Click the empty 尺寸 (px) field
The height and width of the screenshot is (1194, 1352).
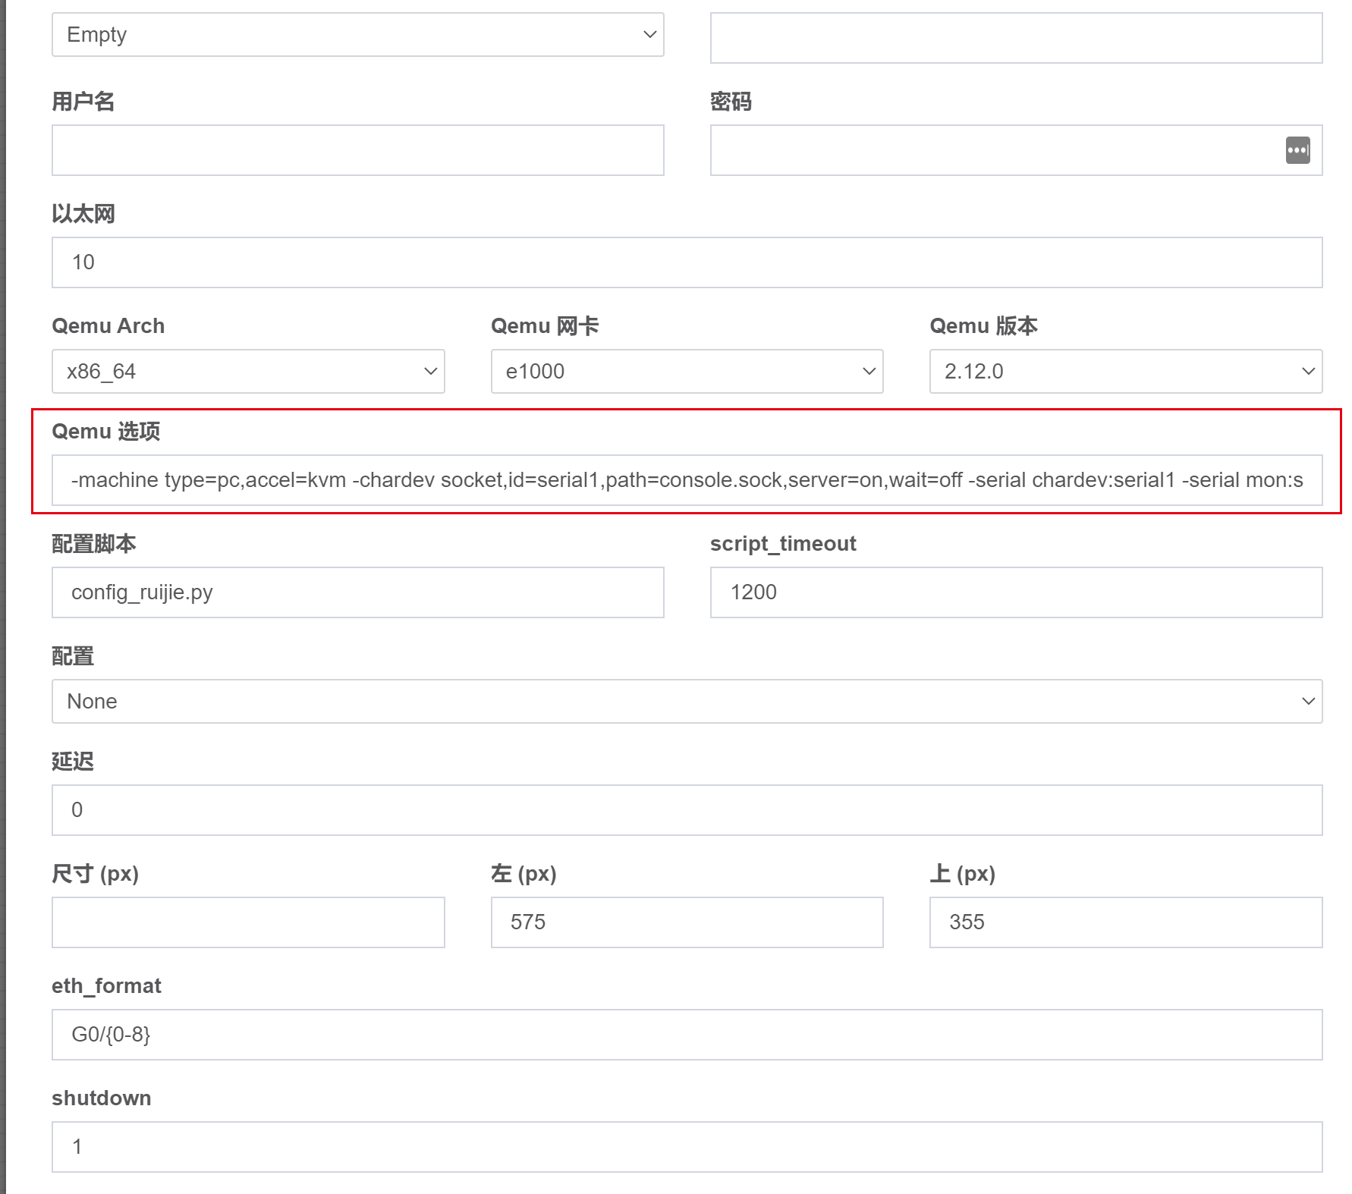tap(247, 922)
